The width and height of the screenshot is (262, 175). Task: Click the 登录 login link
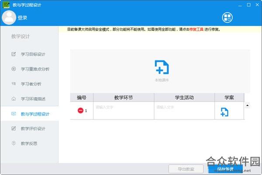point(22,18)
